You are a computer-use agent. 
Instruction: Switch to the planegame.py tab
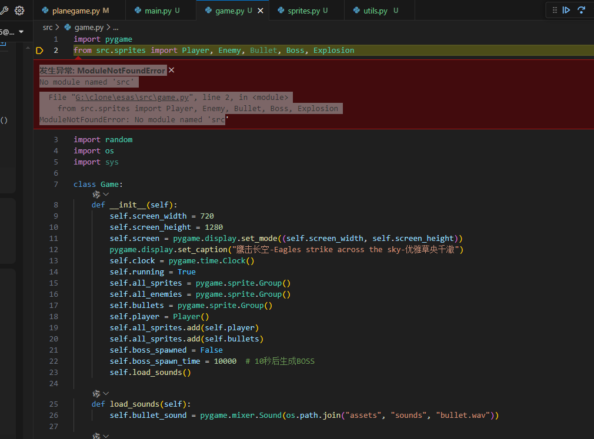(75, 11)
